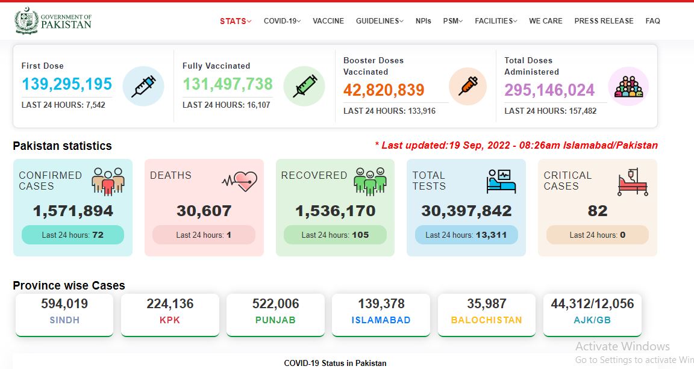Select the PUNJAB province card
This screenshot has width=694, height=369.
pos(275,315)
